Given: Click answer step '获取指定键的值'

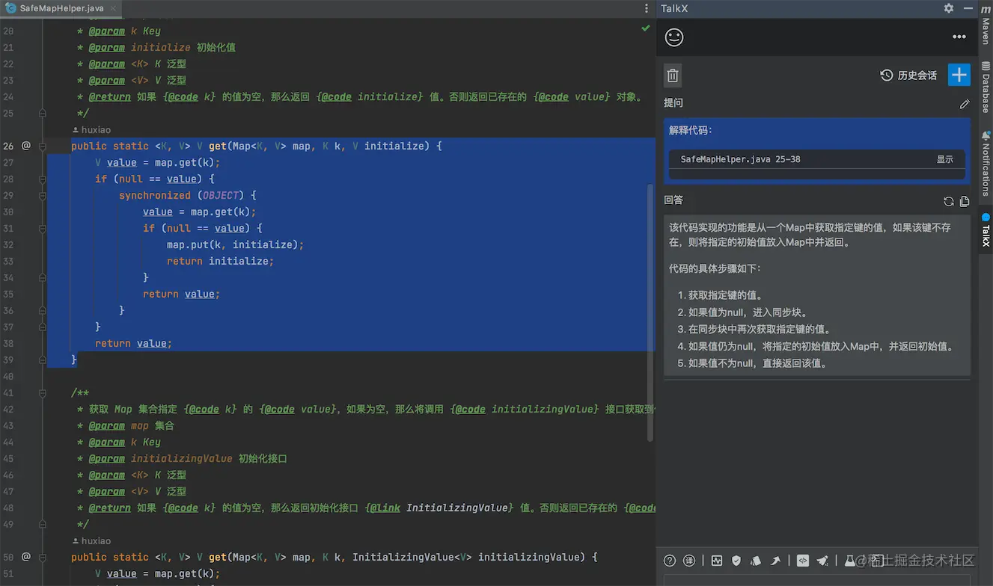Looking at the screenshot, I should (x=725, y=295).
